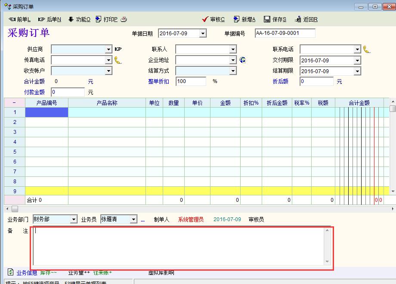Click the phone icon next to 传真电话
This screenshot has width=396, height=284.
[x=118, y=60]
